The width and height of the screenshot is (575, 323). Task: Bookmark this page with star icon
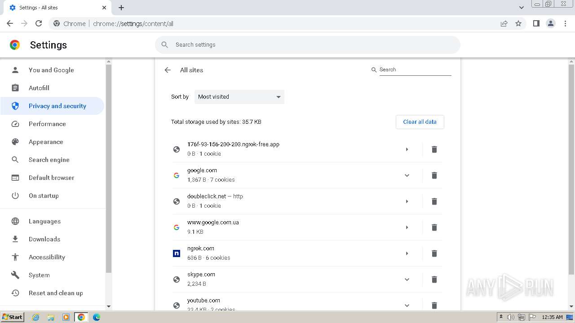[x=518, y=23]
